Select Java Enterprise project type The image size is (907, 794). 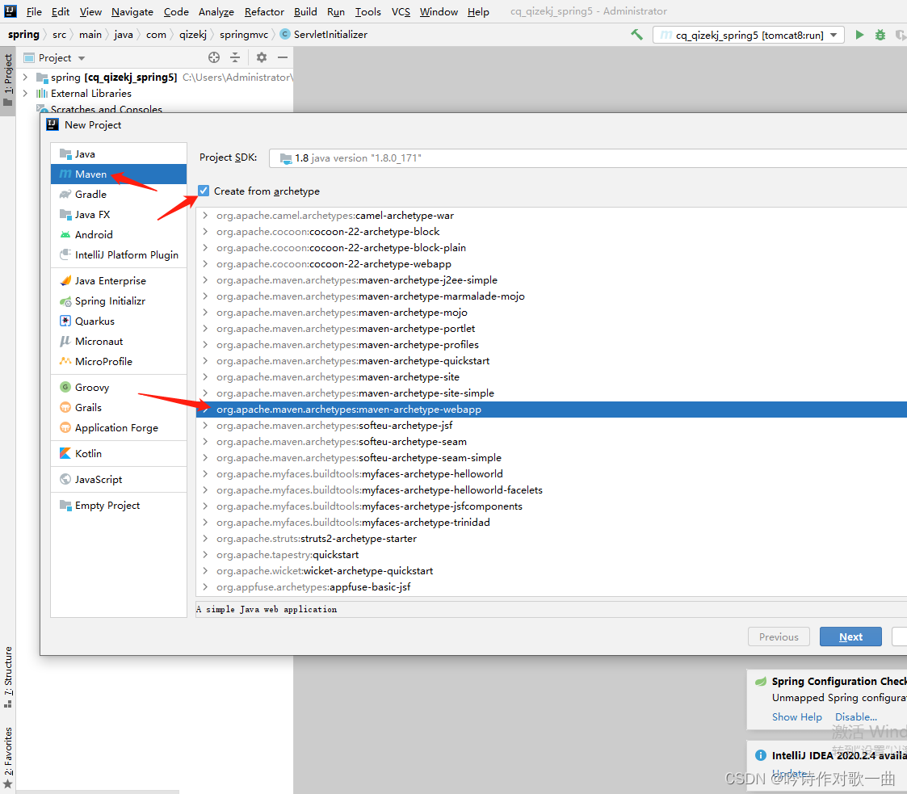[119, 281]
